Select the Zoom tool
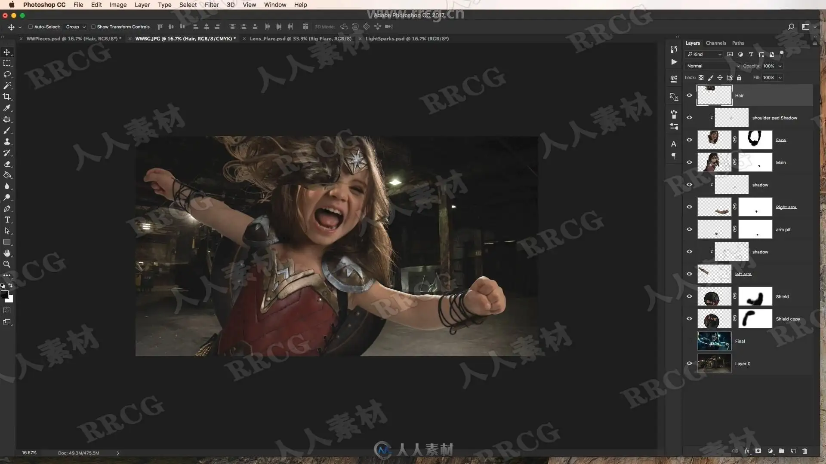826x464 pixels. pos(7,264)
